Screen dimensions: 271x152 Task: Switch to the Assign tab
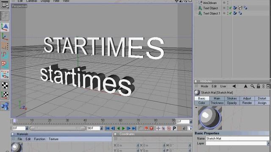[x=262, y=103]
